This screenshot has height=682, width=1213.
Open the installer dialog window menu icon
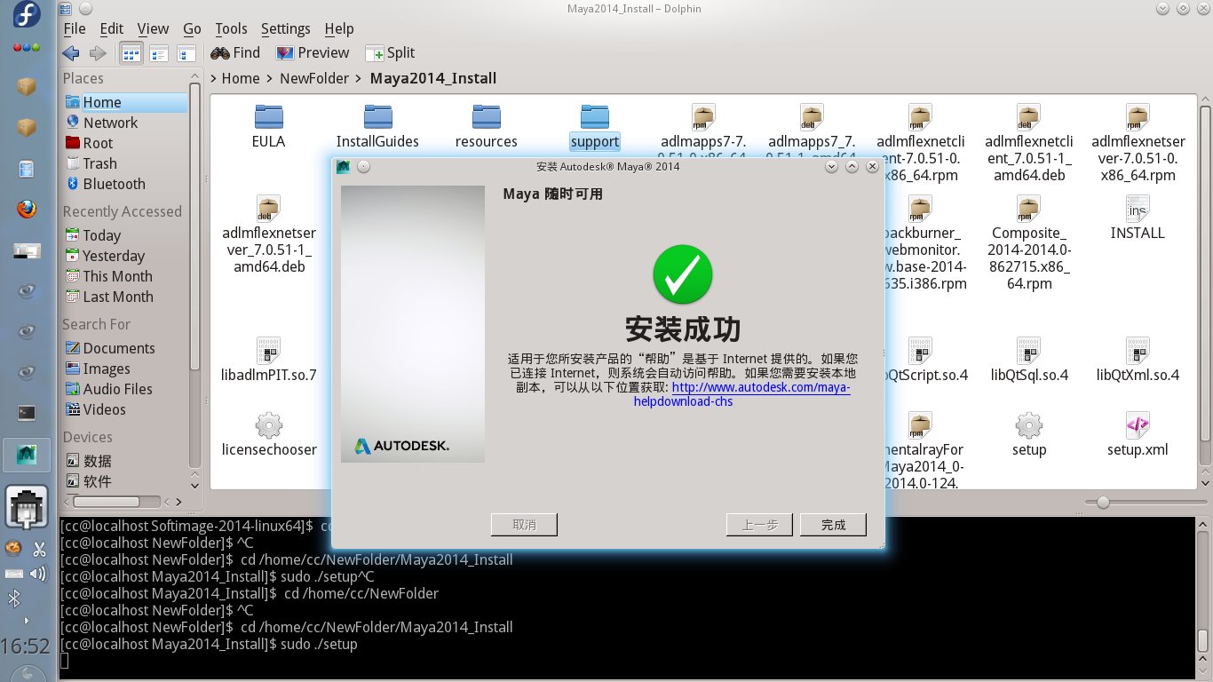(344, 166)
